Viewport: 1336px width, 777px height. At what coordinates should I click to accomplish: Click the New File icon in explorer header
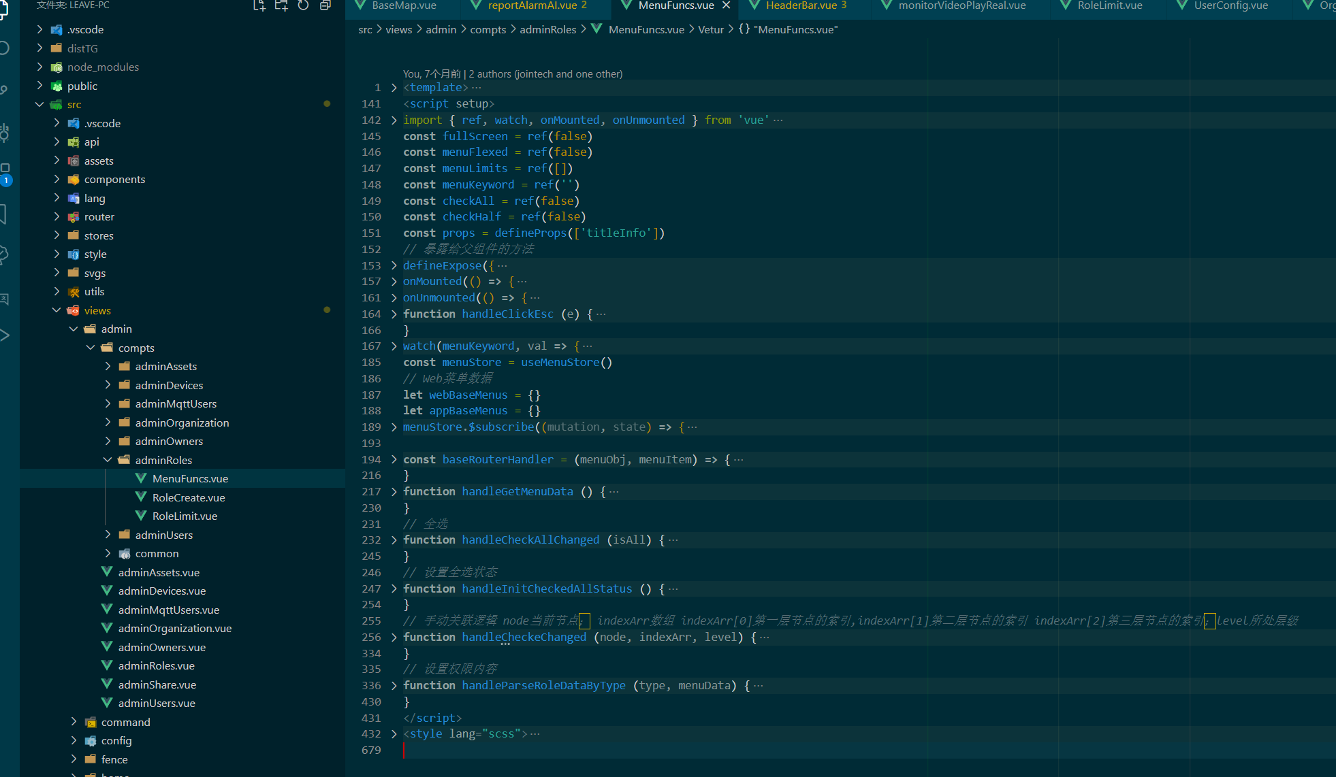coord(259,5)
